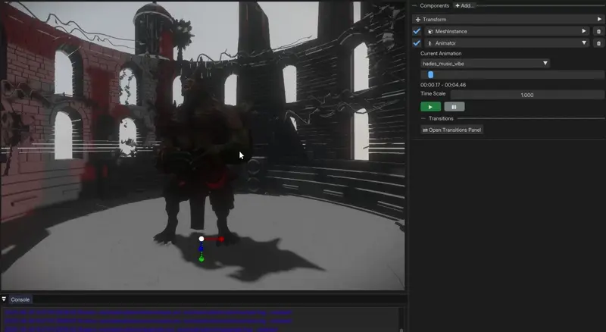Delete the Animator component
606x332 pixels.
(x=598, y=43)
